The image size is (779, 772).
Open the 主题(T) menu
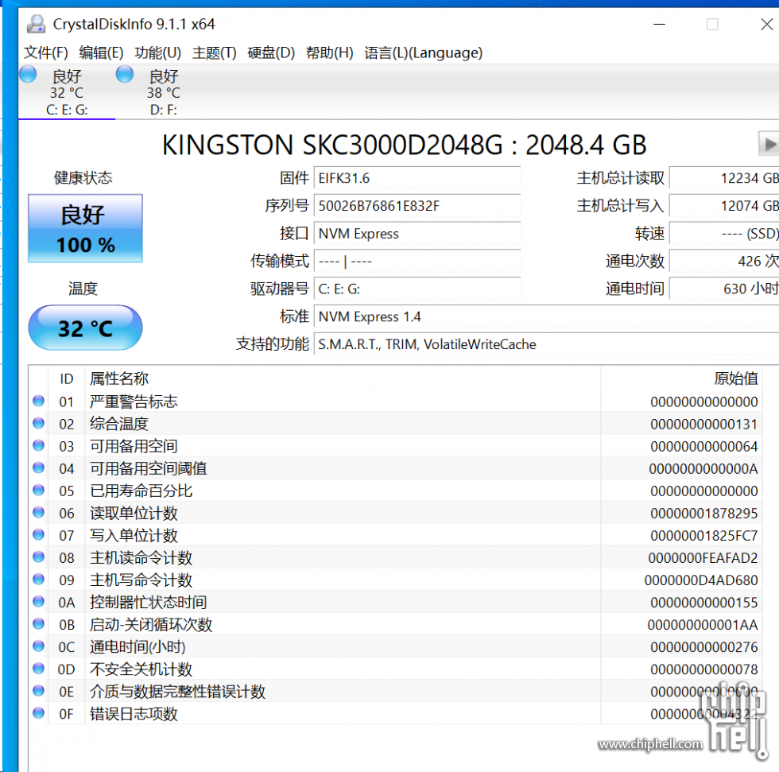(214, 52)
